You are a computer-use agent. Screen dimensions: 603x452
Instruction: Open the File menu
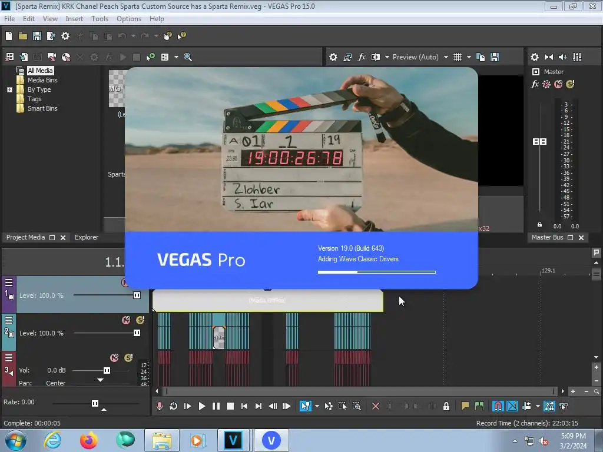coord(9,18)
